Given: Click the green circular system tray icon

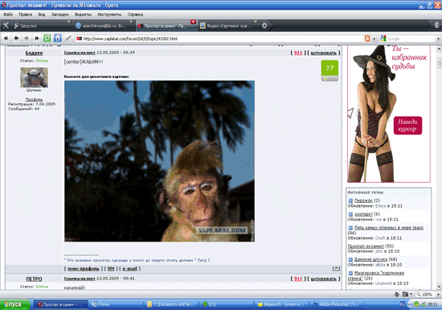Looking at the screenshot, I should tap(416, 304).
